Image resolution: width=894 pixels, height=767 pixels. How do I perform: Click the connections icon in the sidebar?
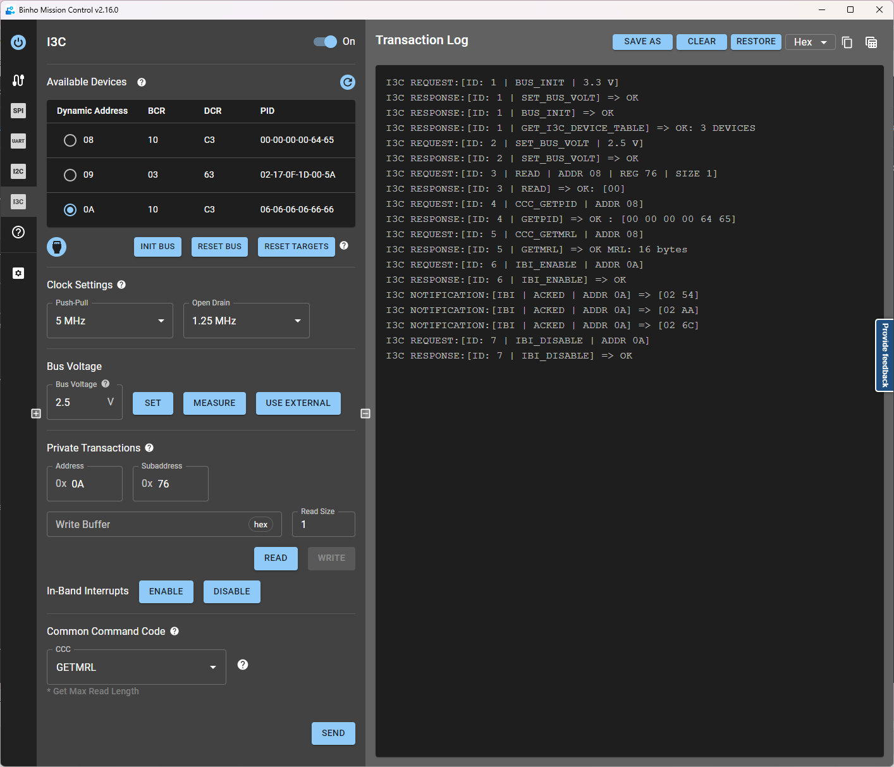point(18,80)
